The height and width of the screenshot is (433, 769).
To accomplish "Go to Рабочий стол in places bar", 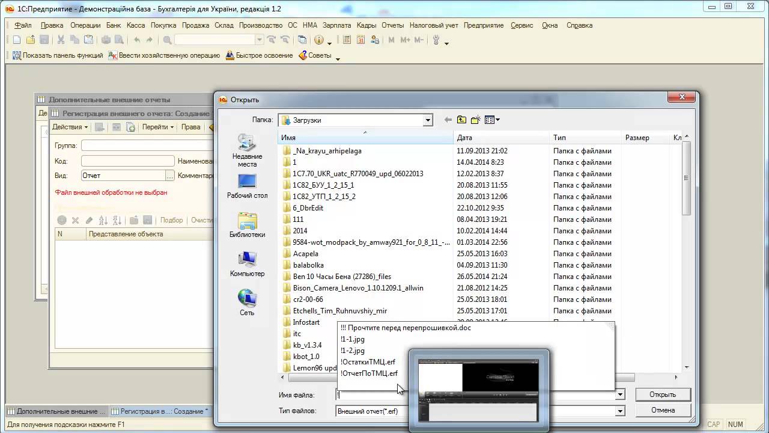I will pos(247,186).
